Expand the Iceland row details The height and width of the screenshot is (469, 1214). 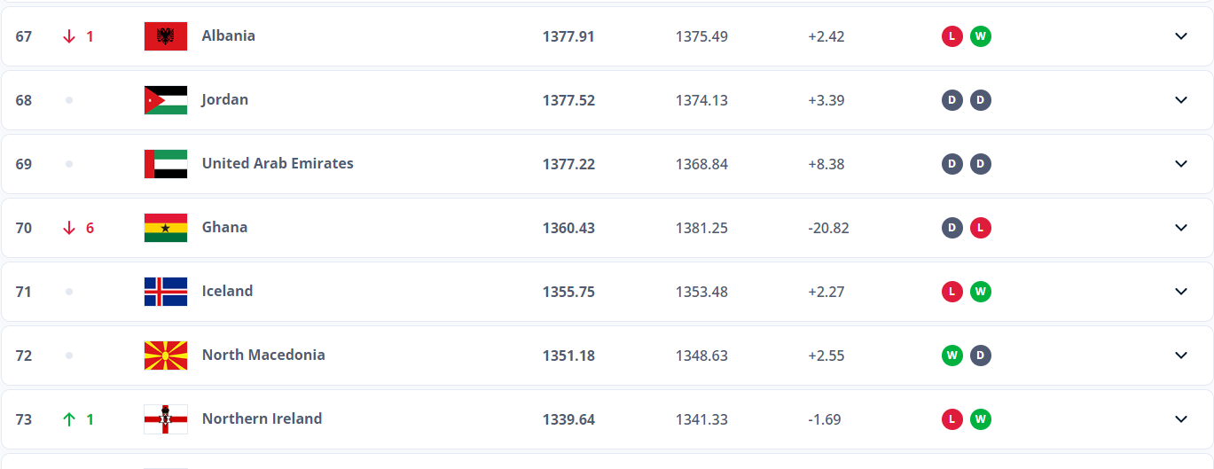click(1180, 292)
